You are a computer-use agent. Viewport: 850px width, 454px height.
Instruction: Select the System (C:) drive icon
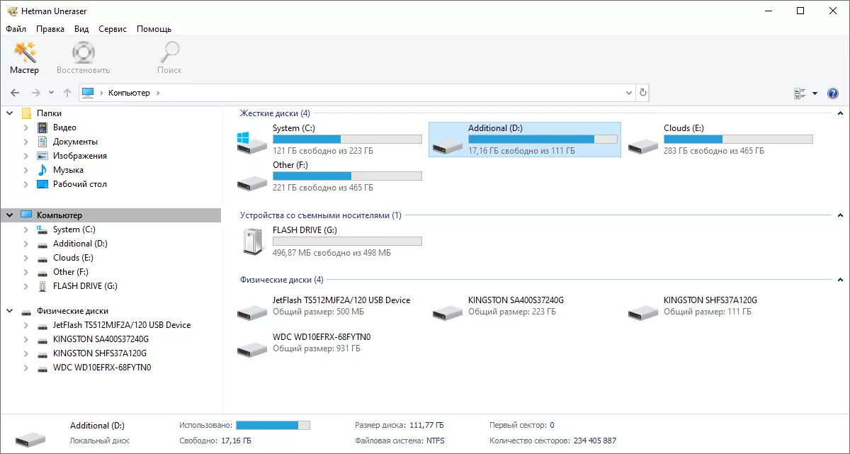[x=252, y=140]
